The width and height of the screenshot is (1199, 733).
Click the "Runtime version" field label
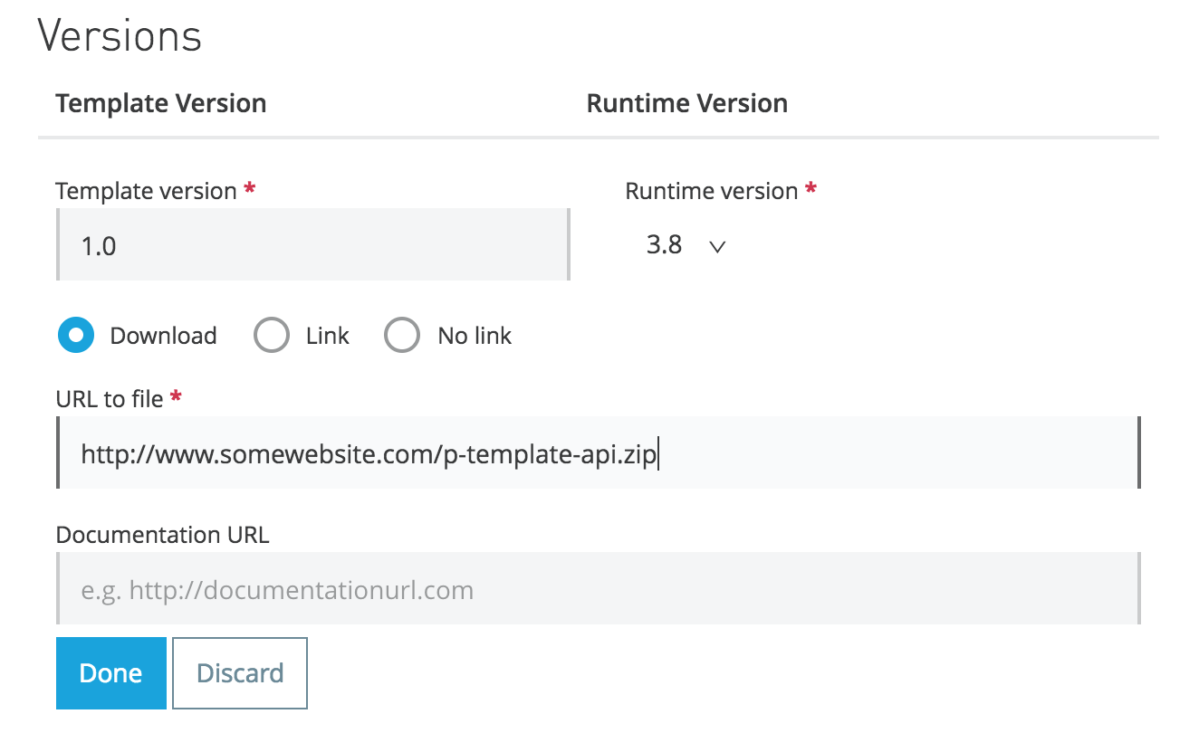tap(712, 191)
